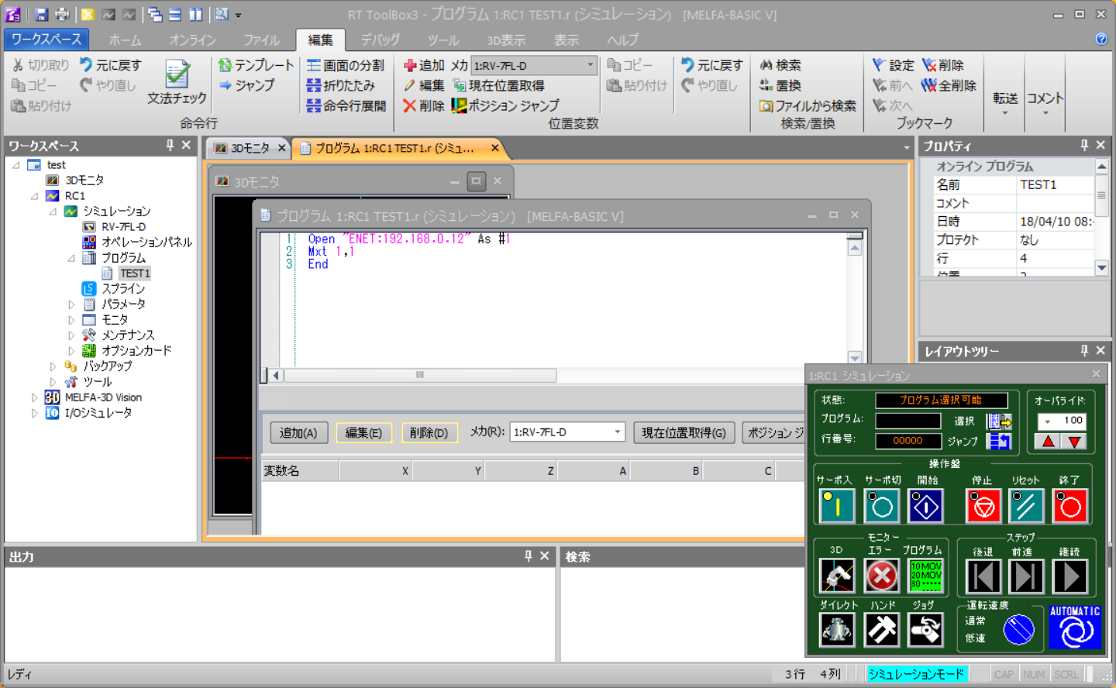This screenshot has height=688, width=1116.
Task: Collapse the RC1 tree node
Action: [35, 196]
